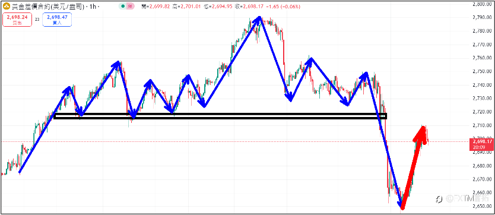
Task: Click the 2,650.00 price axis label
Action: pos(482,206)
